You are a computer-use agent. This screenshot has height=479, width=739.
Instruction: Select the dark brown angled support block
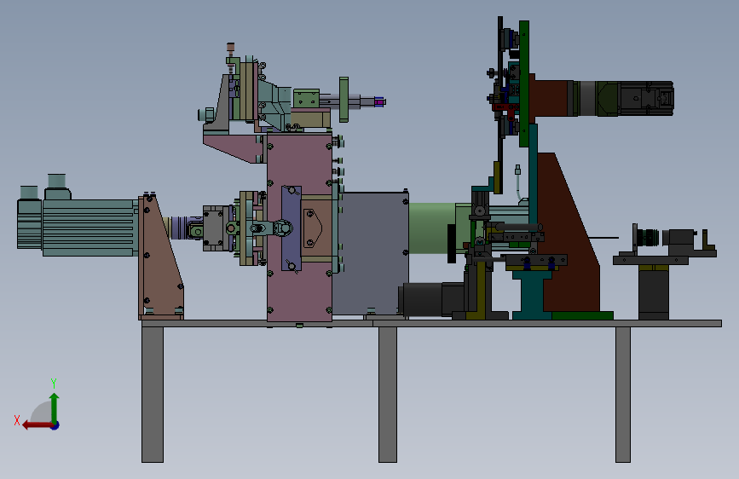[x=568, y=236]
